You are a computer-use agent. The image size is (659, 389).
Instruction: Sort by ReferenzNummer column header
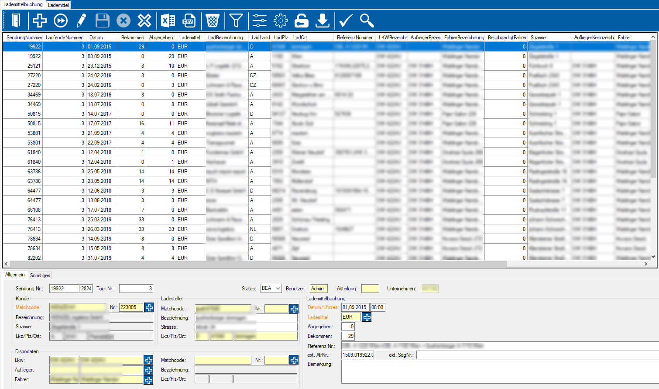pos(355,38)
